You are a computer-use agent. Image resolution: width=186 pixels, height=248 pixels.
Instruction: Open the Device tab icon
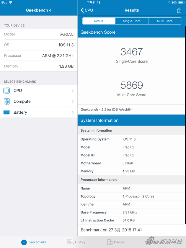click(110, 242)
